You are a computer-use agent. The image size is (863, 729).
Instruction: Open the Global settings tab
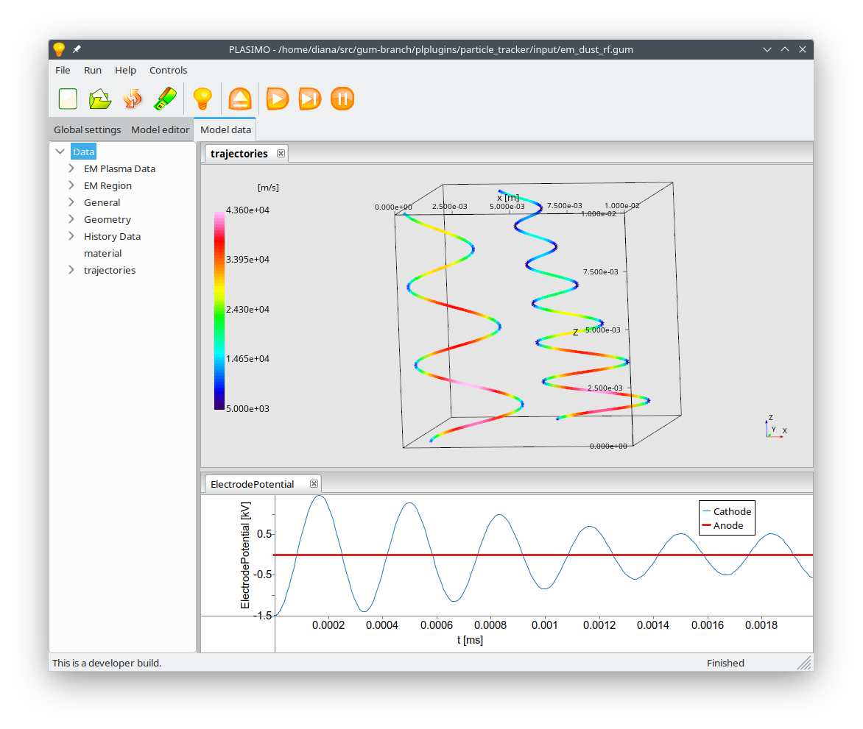coord(87,129)
